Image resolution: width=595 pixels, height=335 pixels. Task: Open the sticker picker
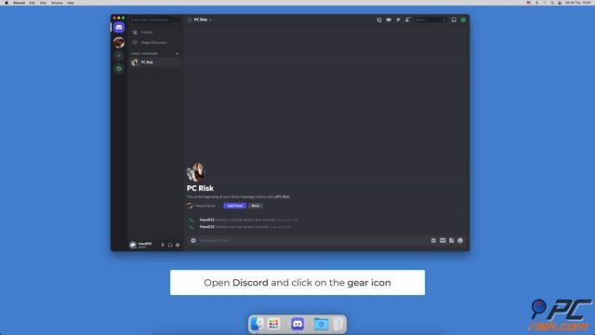point(452,241)
